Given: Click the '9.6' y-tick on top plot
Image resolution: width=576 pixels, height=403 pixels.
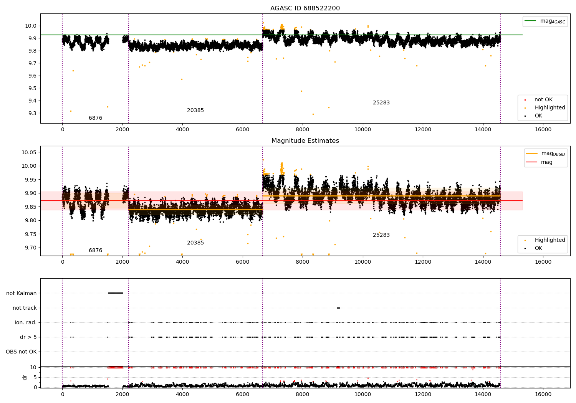Looking at the screenshot, I should (33, 76).
